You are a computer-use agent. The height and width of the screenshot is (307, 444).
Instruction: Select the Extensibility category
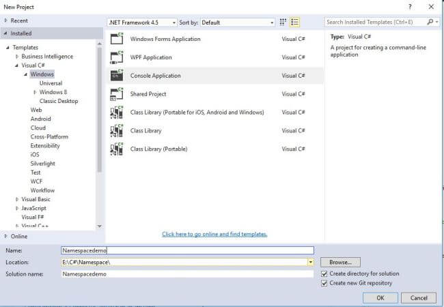(45, 146)
